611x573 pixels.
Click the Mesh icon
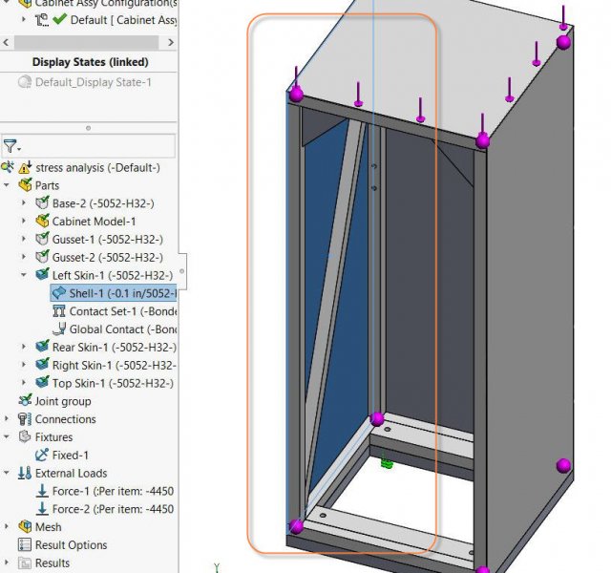tap(25, 526)
